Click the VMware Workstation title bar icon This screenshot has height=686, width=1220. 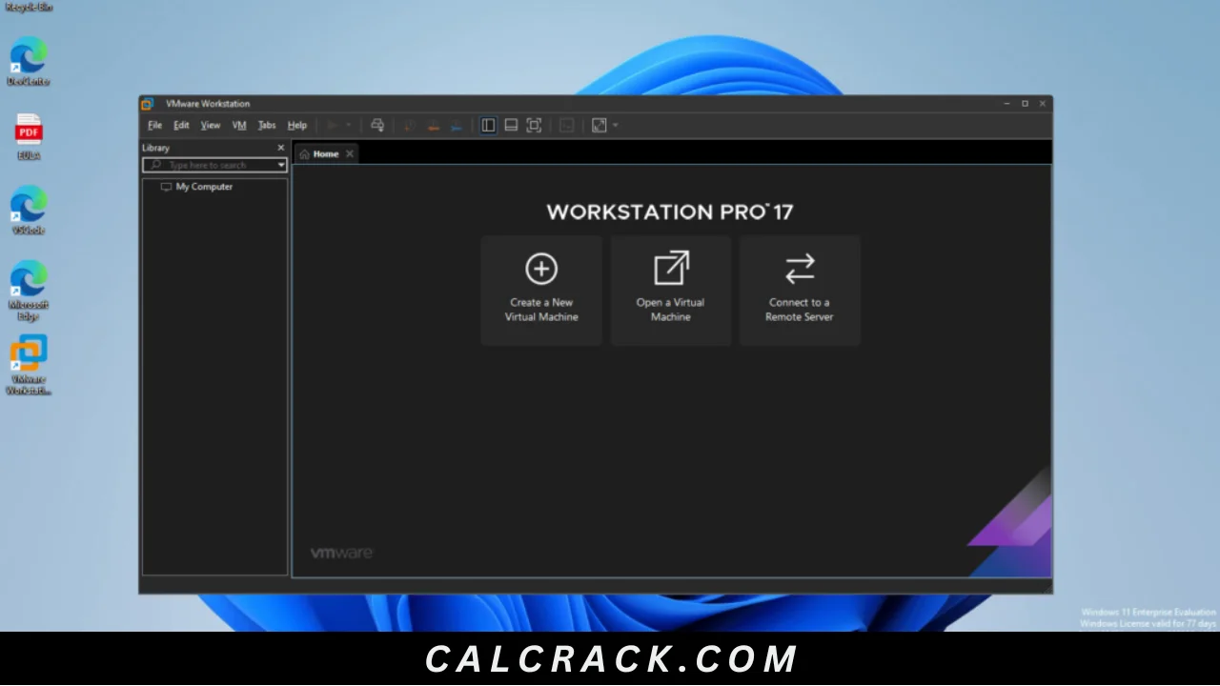coord(148,104)
